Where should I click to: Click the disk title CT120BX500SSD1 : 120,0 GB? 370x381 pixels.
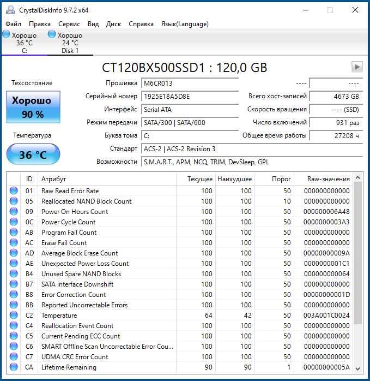(184, 68)
